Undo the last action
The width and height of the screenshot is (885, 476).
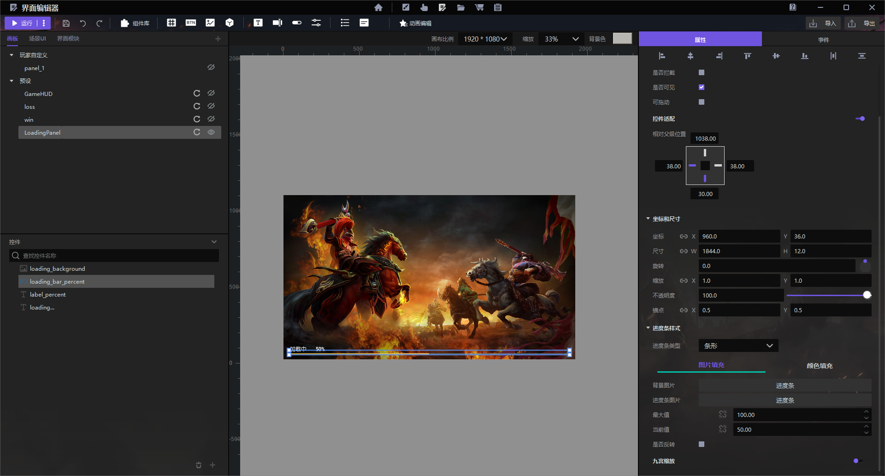pos(83,23)
